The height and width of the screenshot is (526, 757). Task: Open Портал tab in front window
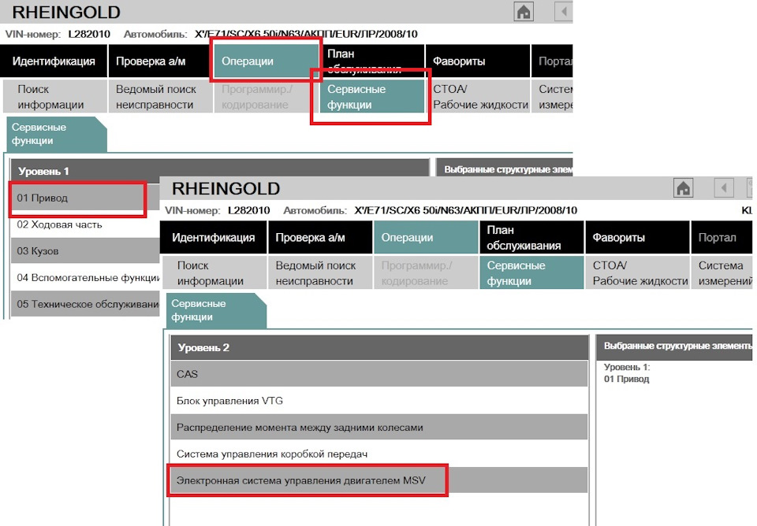pyautogui.click(x=722, y=237)
